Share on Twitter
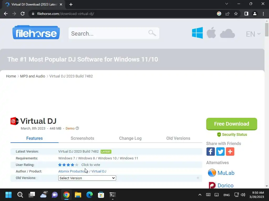 click(x=220, y=152)
